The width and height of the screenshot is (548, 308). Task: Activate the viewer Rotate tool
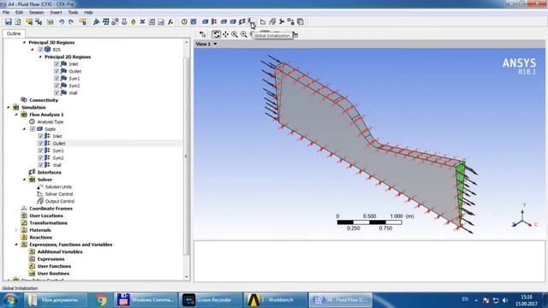216,34
